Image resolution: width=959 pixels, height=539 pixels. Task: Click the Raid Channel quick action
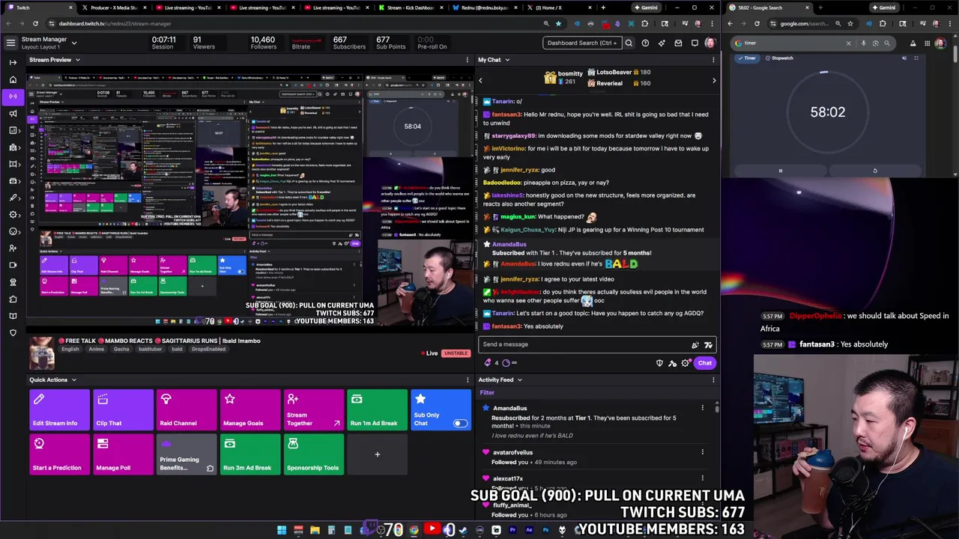coord(187,409)
